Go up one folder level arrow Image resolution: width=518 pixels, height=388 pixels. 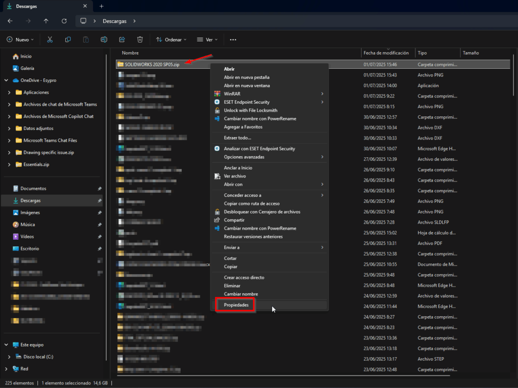pos(46,21)
